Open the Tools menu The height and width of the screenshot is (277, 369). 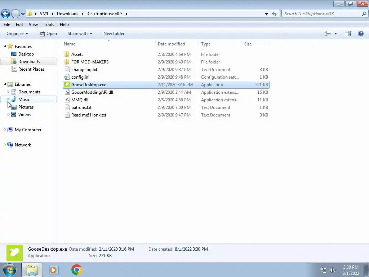(x=49, y=25)
